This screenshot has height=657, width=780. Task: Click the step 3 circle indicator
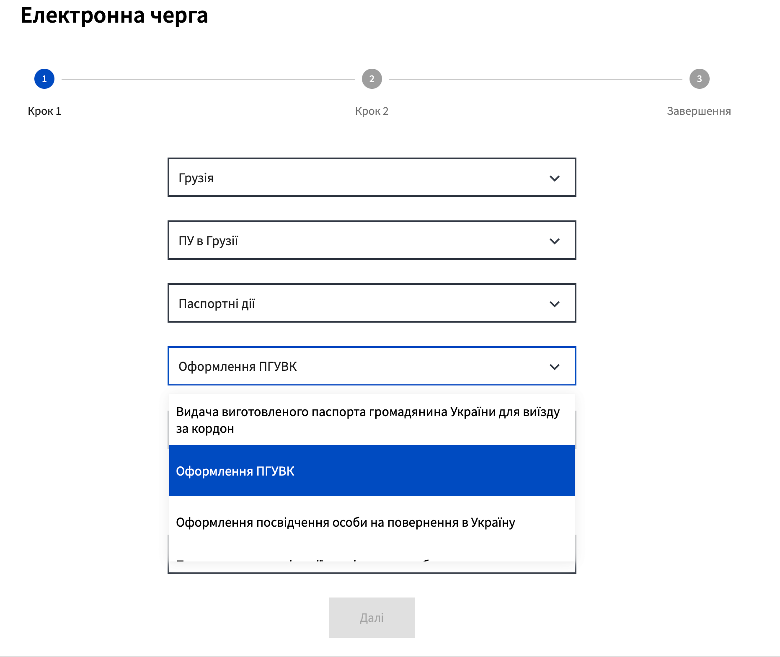point(699,79)
